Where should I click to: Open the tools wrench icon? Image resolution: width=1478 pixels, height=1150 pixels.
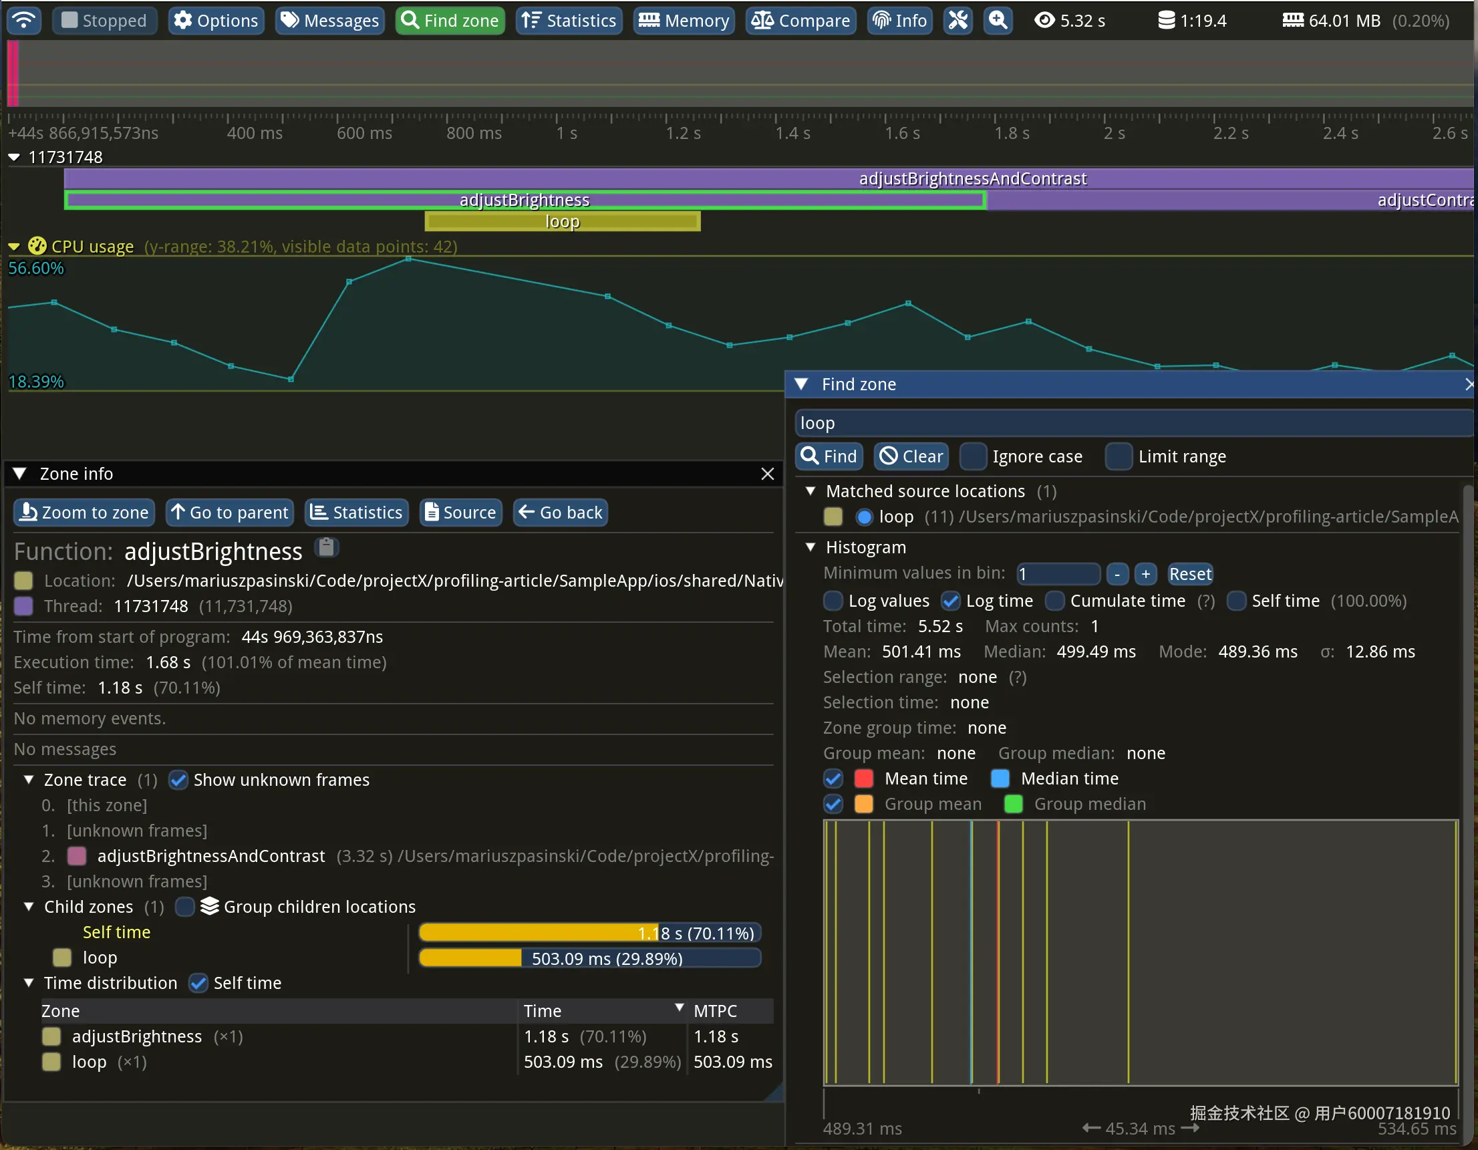958,20
